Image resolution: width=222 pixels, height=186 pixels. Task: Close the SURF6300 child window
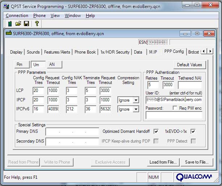pyautogui.click(x=209, y=34)
